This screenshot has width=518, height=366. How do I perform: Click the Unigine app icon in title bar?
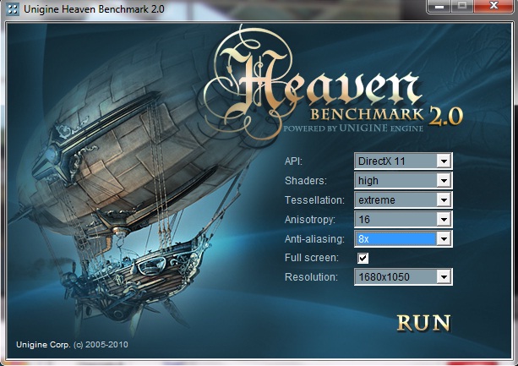tap(12, 9)
